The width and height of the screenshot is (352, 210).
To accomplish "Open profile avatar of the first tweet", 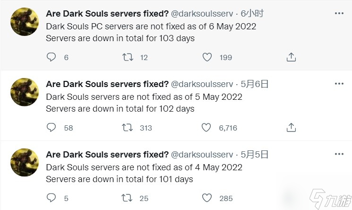I will pyautogui.click(x=25, y=22).
